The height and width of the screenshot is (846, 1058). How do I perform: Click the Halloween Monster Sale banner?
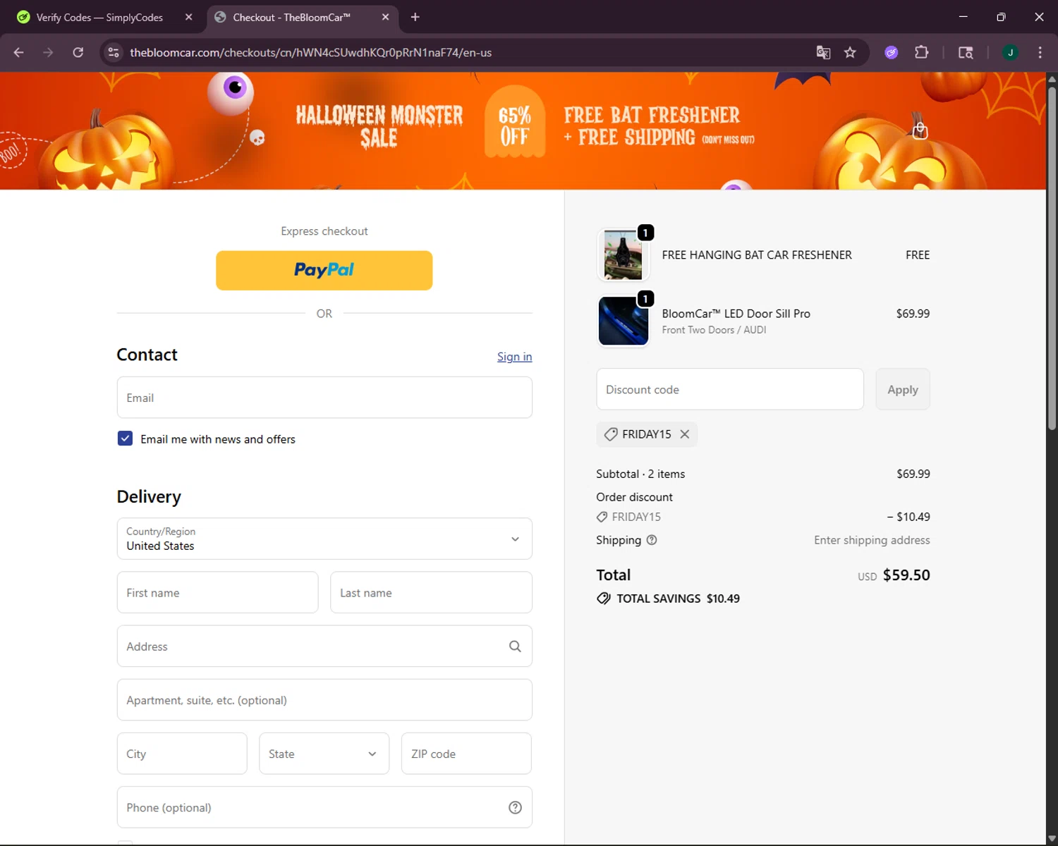(523, 131)
